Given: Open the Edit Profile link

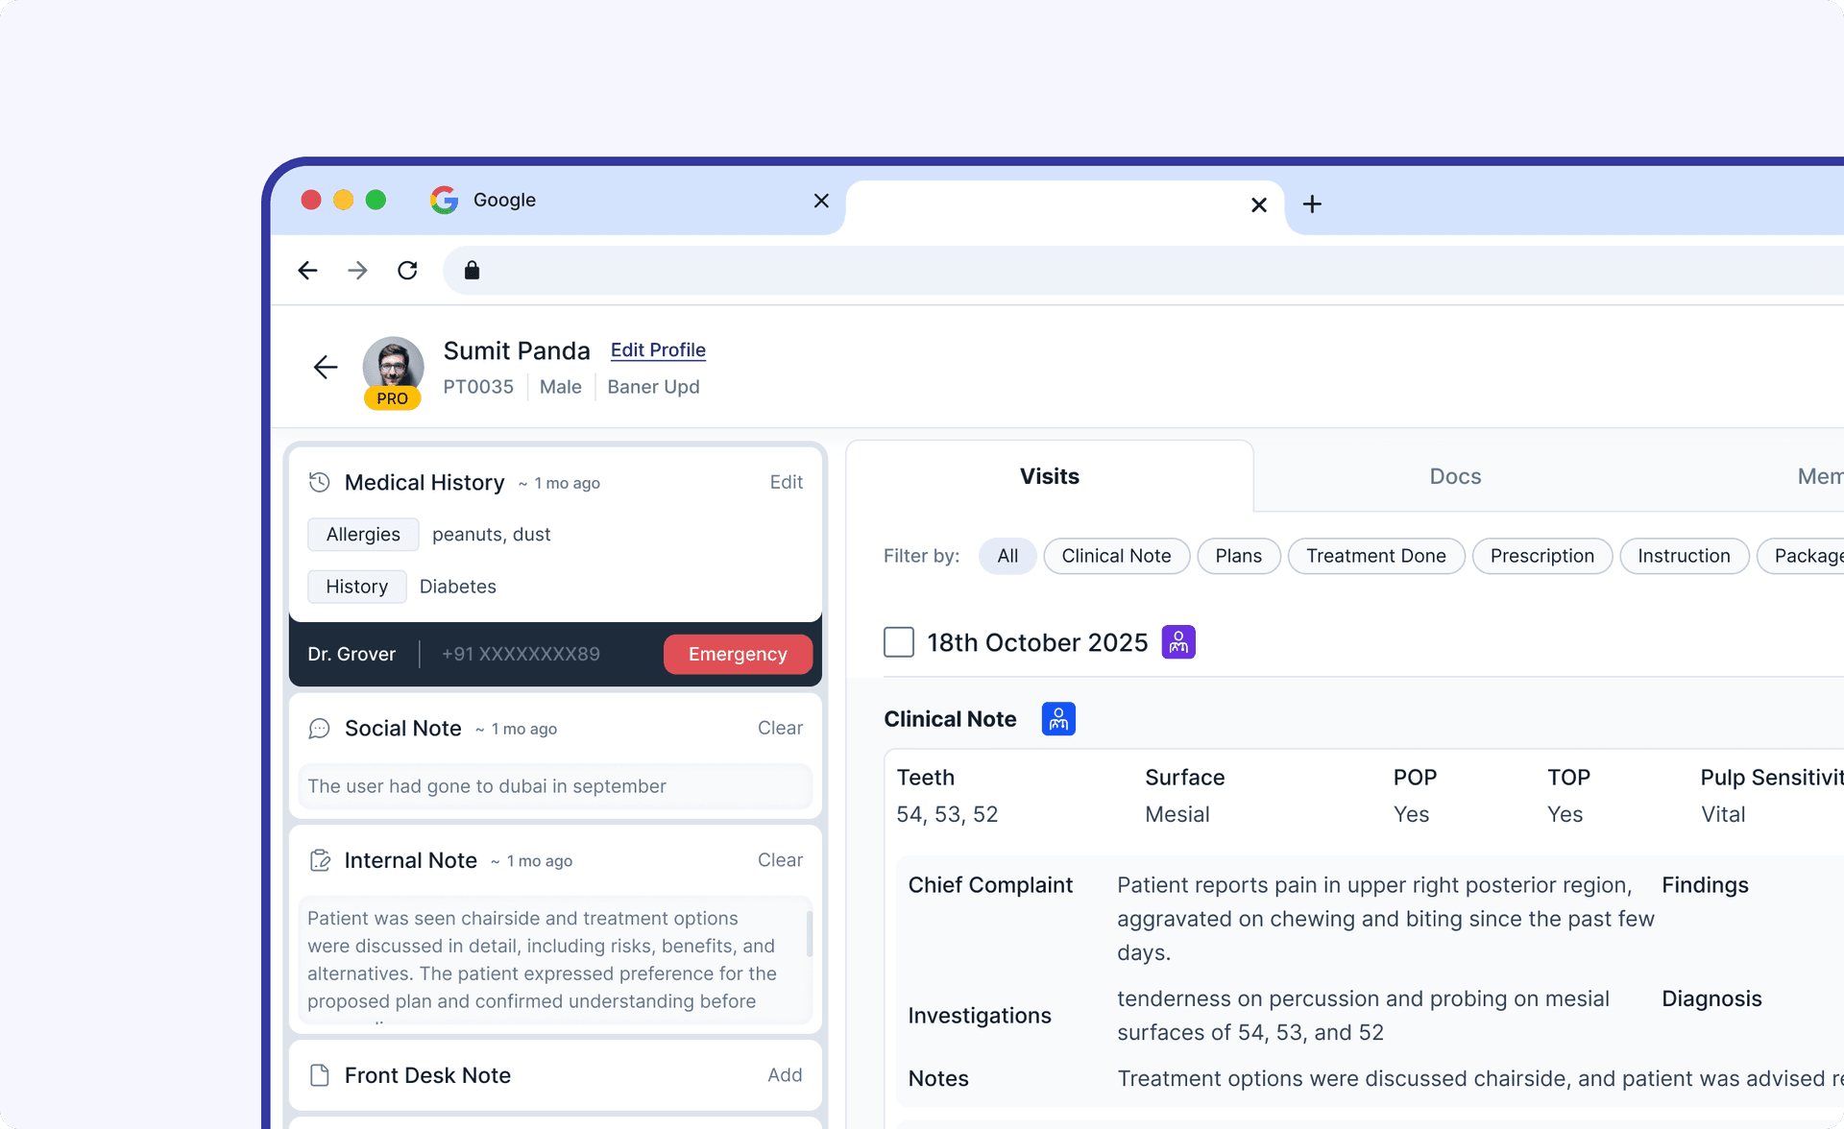Looking at the screenshot, I should point(658,349).
